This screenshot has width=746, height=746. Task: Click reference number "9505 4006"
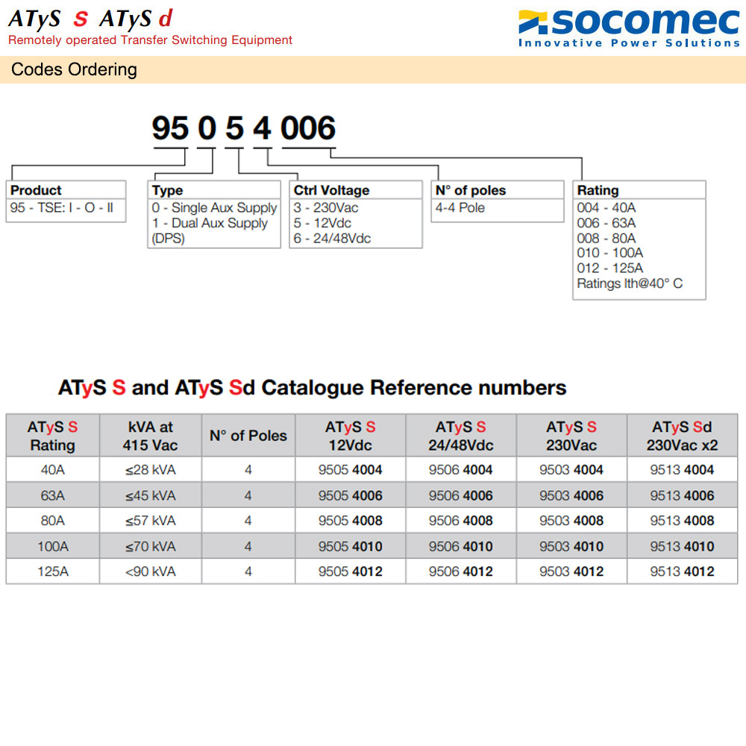coord(350,496)
